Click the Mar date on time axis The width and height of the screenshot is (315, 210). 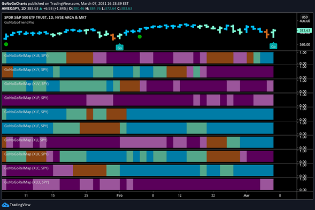[x=247, y=196]
